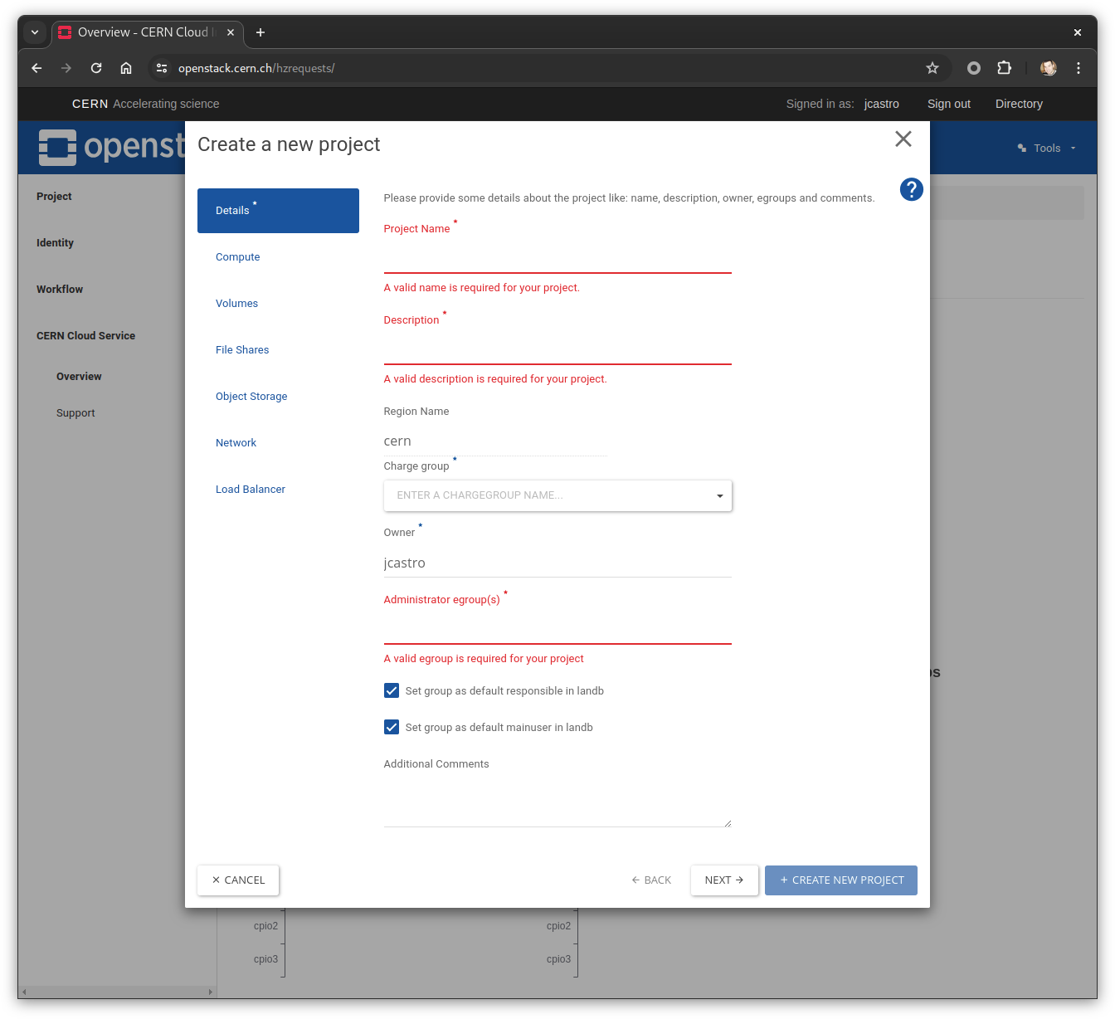Click the 'A valid description is required' error text
Viewport: 1115px width, 1019px height.
pyautogui.click(x=495, y=379)
